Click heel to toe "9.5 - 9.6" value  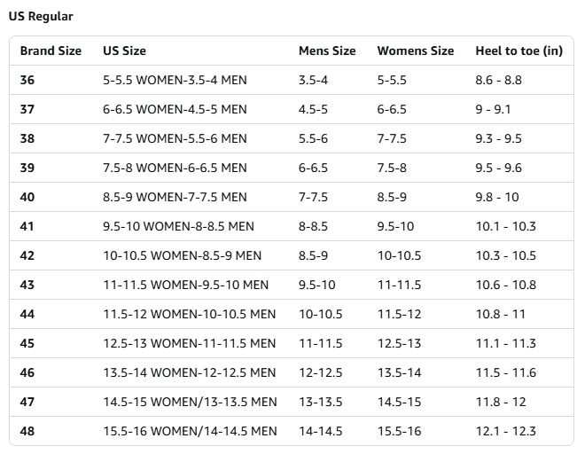499,168
